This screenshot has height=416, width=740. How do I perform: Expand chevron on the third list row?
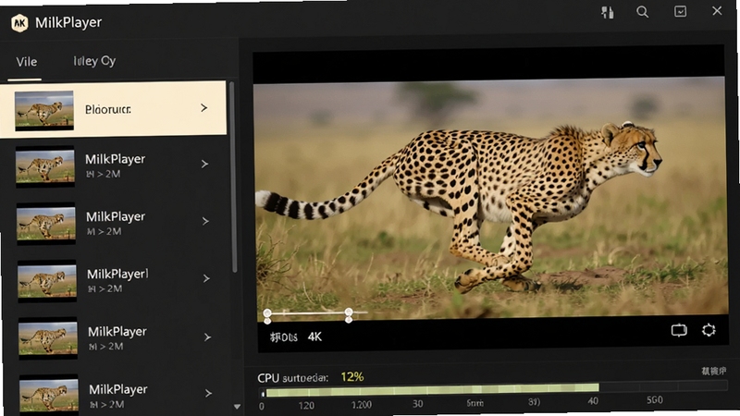205,221
